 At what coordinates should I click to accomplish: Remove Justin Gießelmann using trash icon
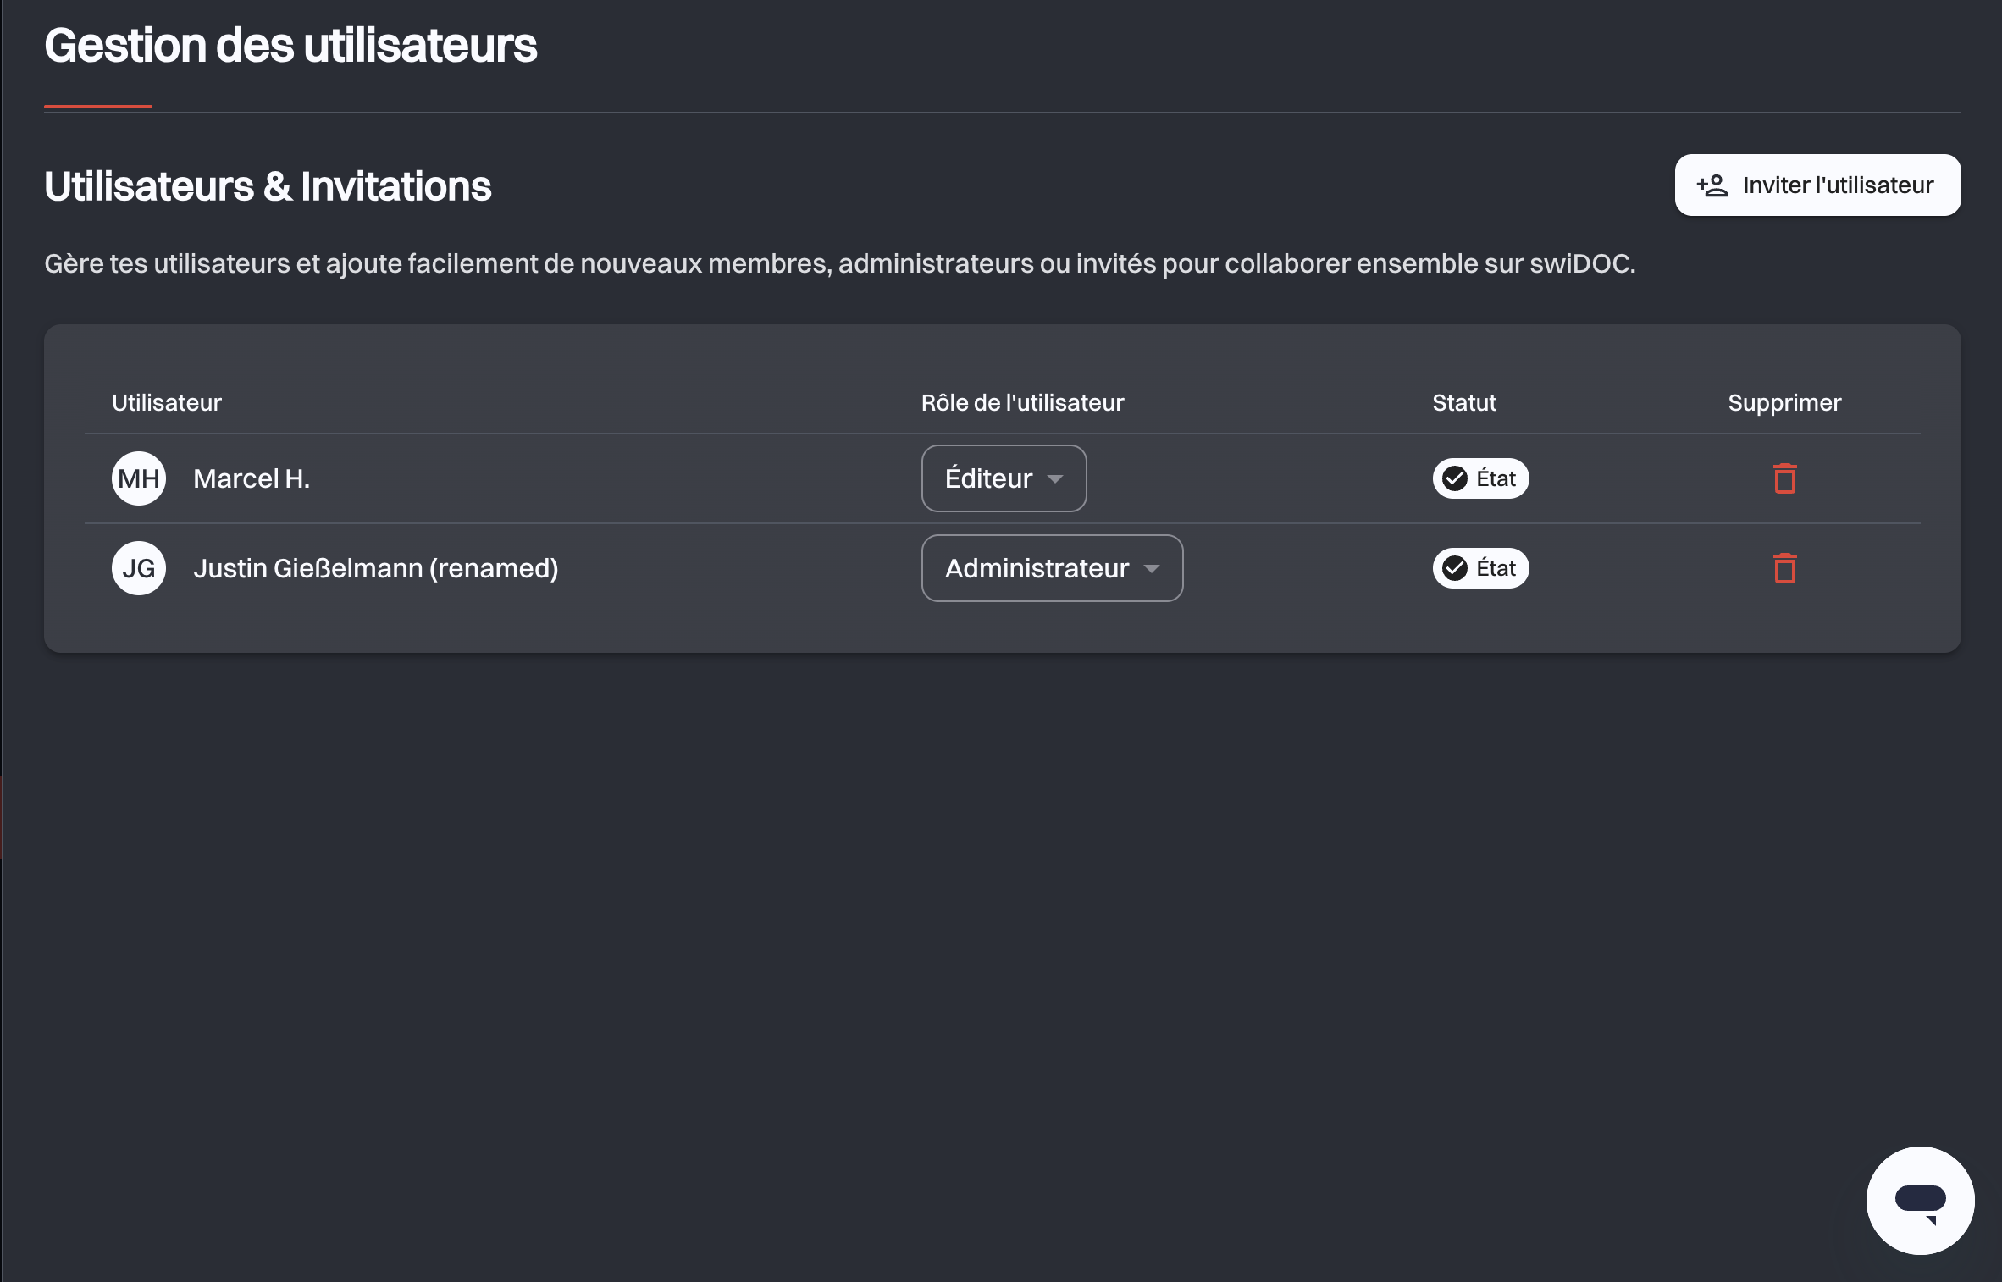pyautogui.click(x=1785, y=568)
